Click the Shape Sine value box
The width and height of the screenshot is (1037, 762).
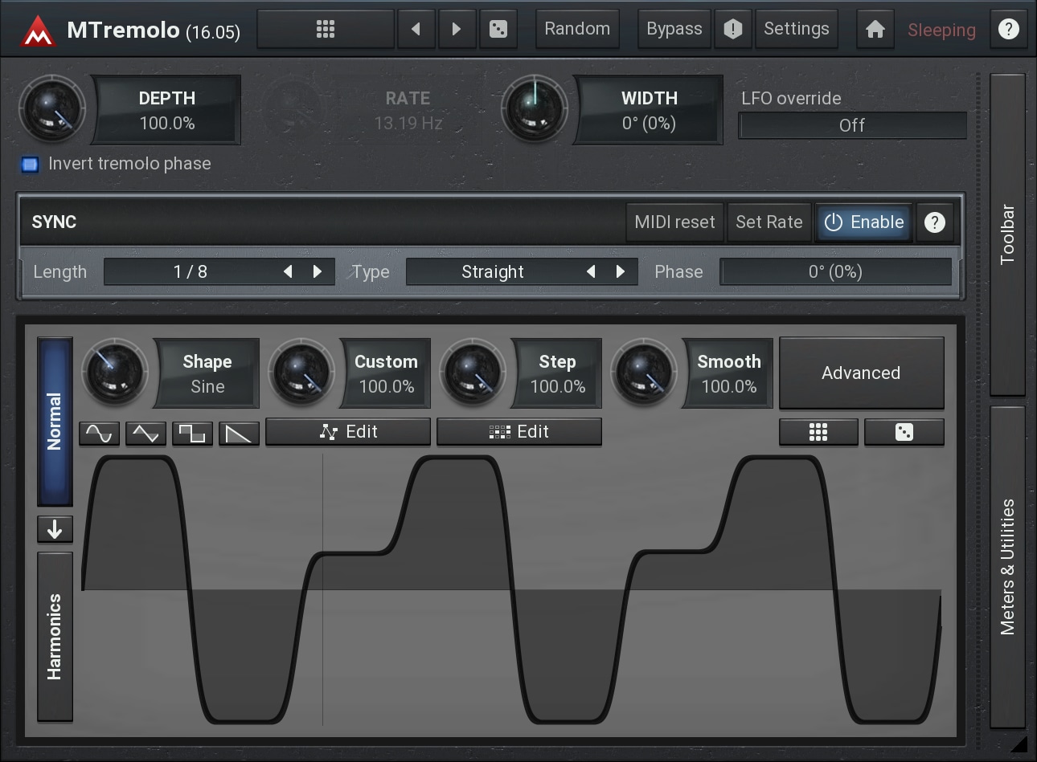coord(207,374)
